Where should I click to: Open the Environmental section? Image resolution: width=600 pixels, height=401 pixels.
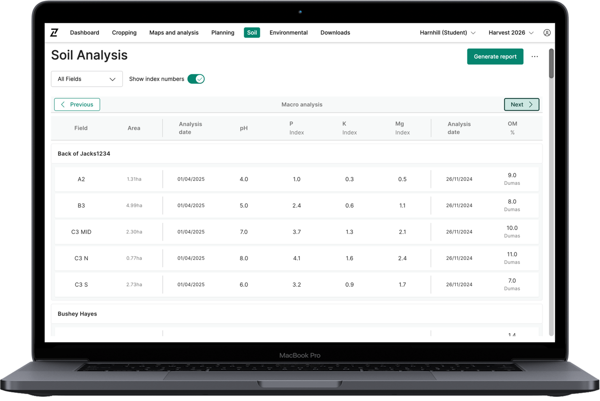pyautogui.click(x=289, y=33)
